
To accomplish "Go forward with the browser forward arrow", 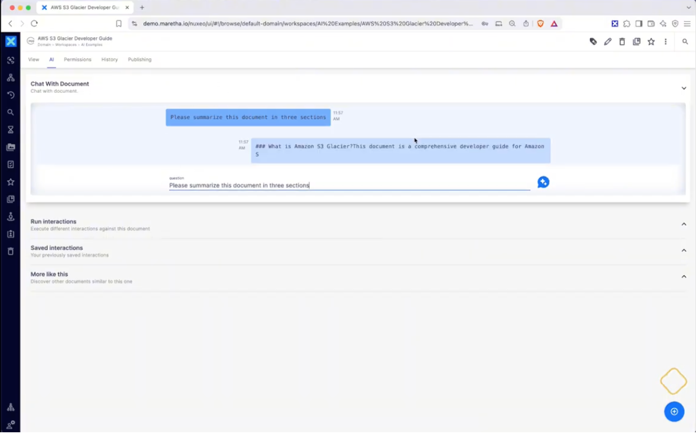I will point(22,24).
